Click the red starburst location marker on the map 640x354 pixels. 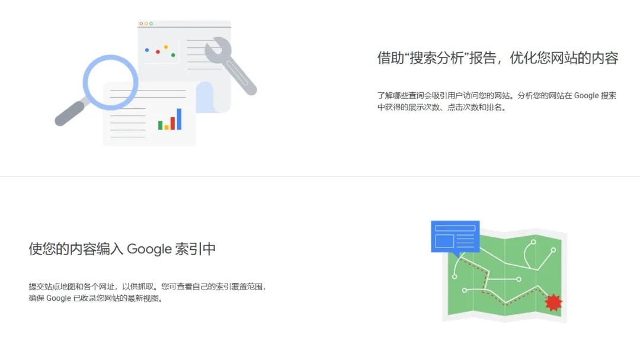(x=552, y=302)
